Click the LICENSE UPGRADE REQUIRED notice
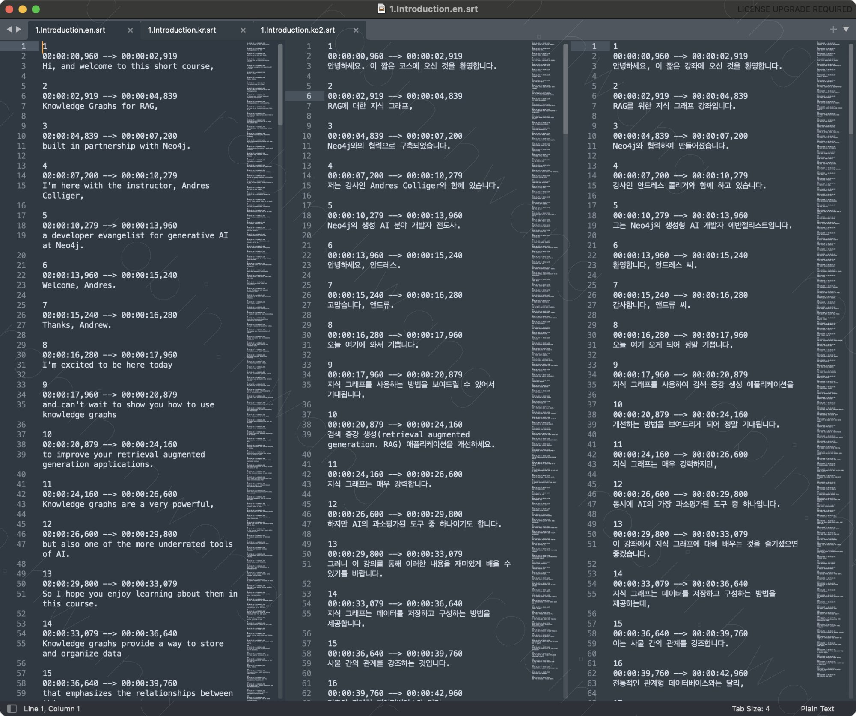The image size is (856, 716). tap(794, 9)
